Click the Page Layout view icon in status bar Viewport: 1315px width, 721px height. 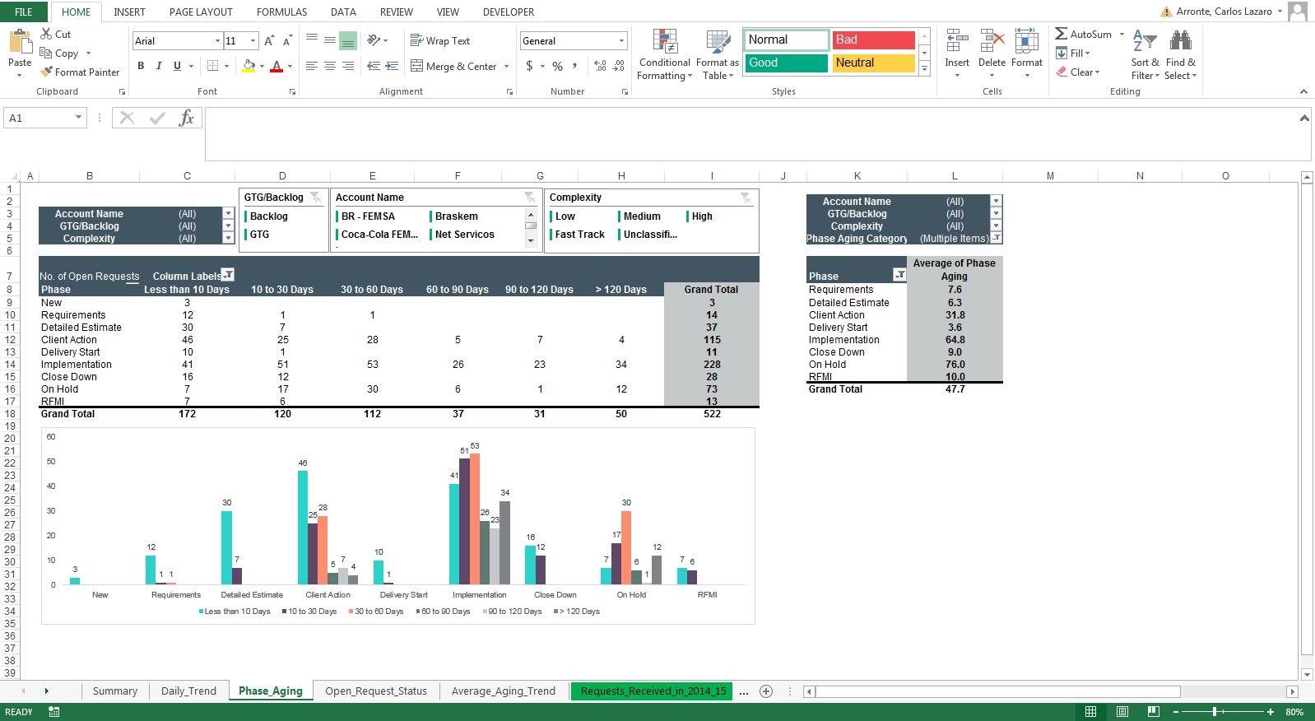(1122, 712)
